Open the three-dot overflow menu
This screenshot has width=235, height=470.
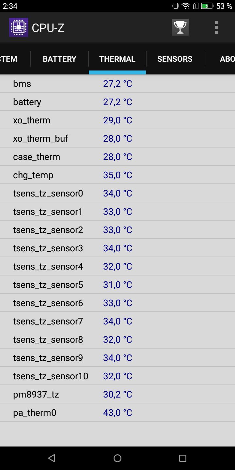tap(216, 27)
